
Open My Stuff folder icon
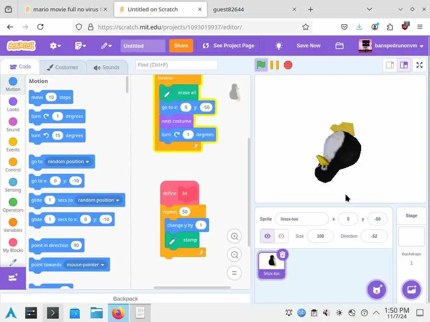(339, 46)
